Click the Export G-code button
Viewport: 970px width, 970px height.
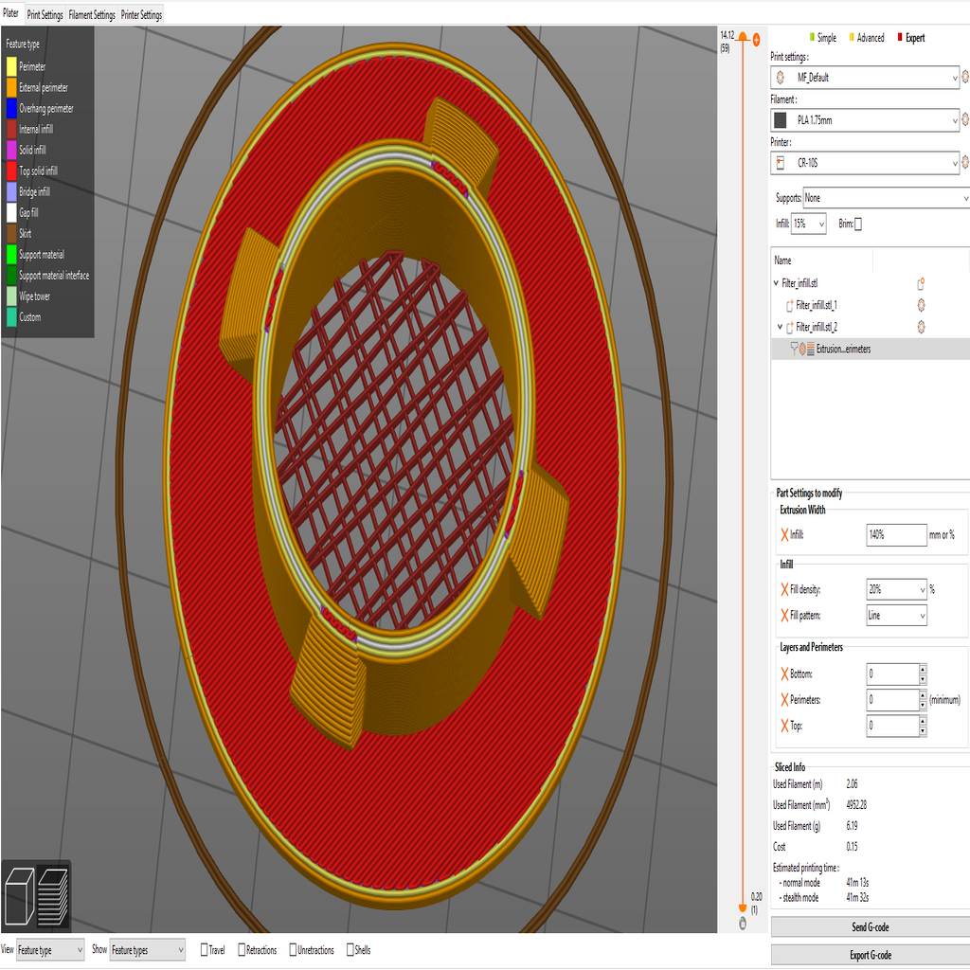tap(870, 955)
